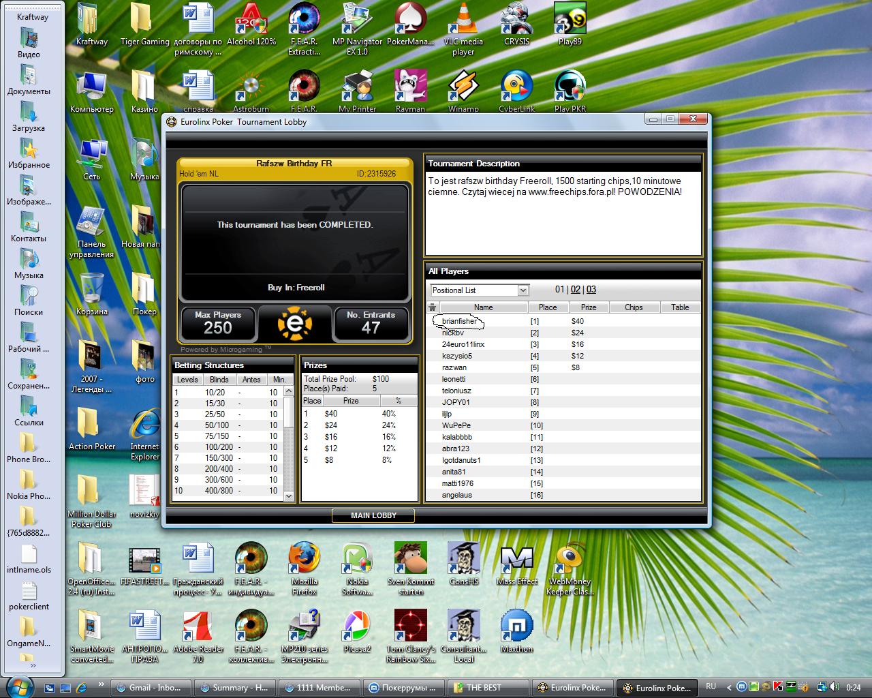Screen dimensions: 872x698
Task: Switch to the Покеррумы taskbar window
Action: (x=403, y=688)
